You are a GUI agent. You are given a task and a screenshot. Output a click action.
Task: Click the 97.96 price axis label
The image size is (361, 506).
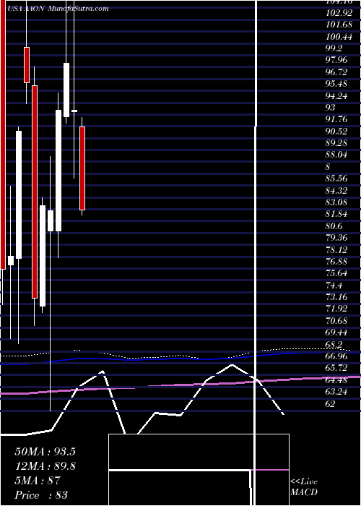pyautogui.click(x=336, y=61)
